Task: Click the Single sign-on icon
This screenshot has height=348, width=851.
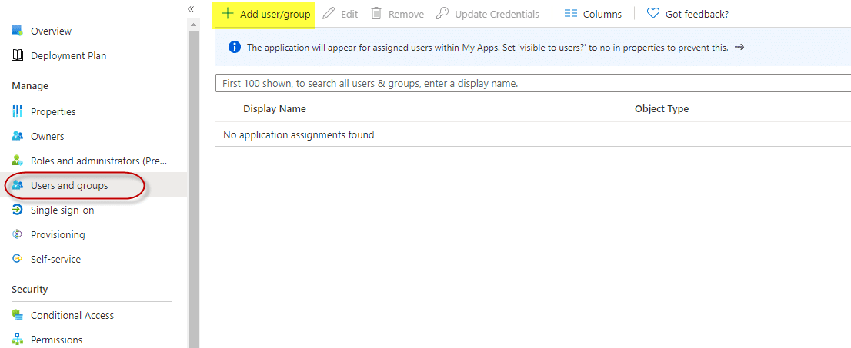Action: pos(17,210)
